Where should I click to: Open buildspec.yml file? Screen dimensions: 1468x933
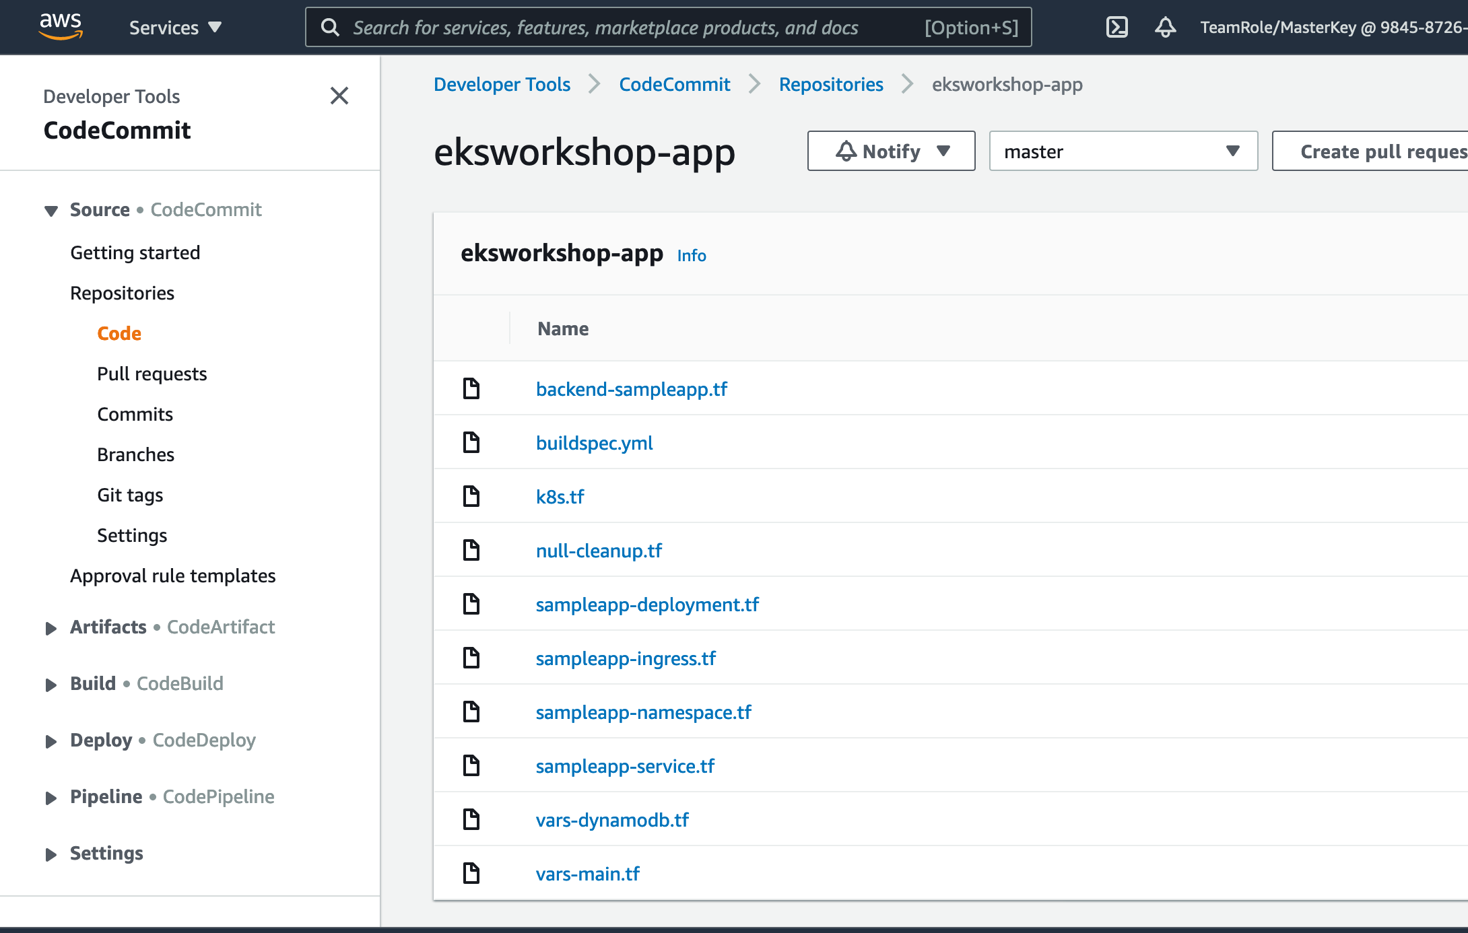pos(595,443)
